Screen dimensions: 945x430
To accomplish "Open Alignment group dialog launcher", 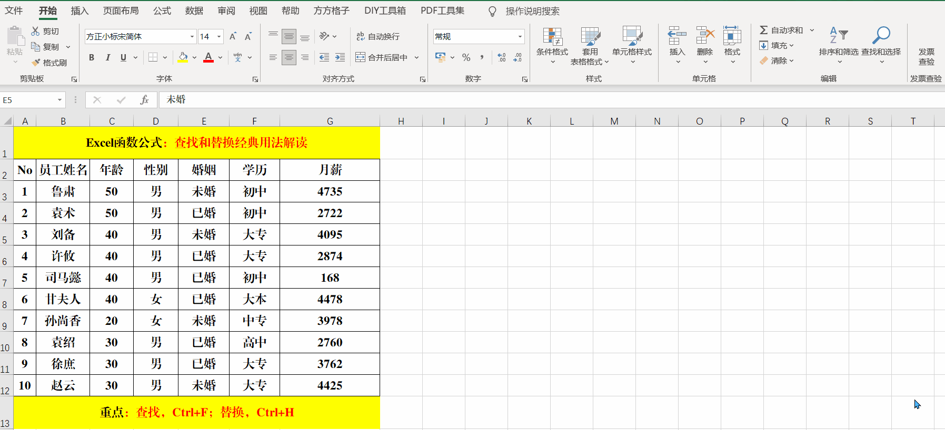I will point(422,79).
